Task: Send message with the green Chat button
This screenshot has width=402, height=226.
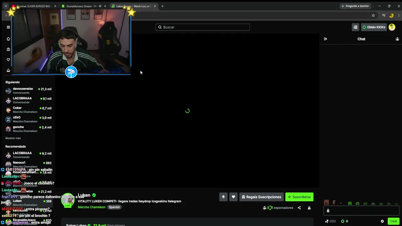Action: pos(394,221)
